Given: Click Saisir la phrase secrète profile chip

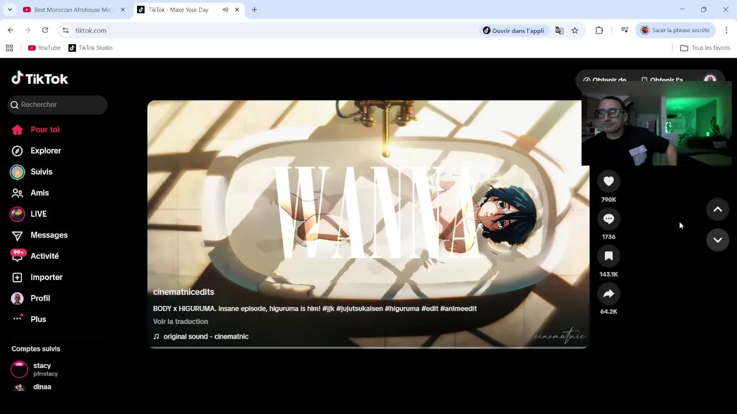Looking at the screenshot, I should point(676,30).
